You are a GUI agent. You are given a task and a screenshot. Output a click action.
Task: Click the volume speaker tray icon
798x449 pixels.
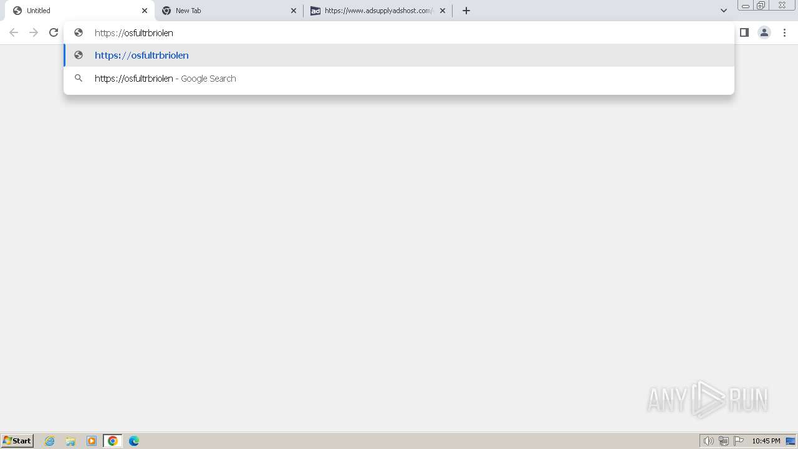708,441
